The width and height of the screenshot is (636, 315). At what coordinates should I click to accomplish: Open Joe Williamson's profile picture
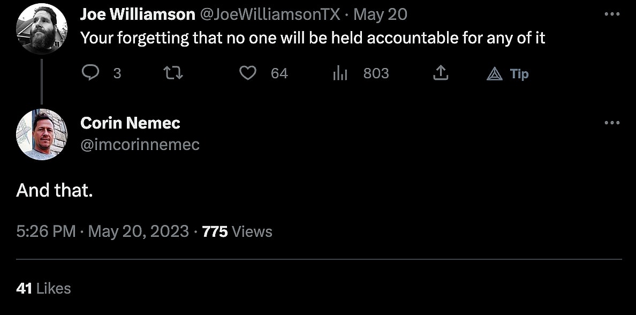coord(42,28)
